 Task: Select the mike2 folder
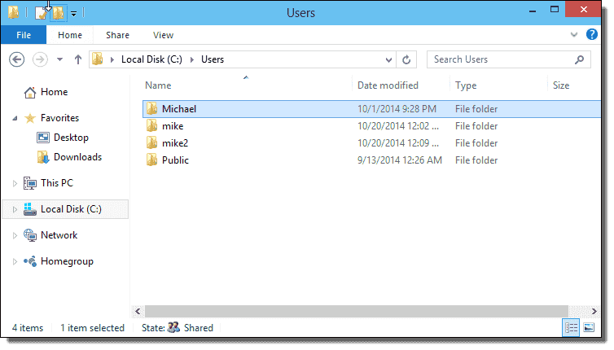pyautogui.click(x=174, y=142)
